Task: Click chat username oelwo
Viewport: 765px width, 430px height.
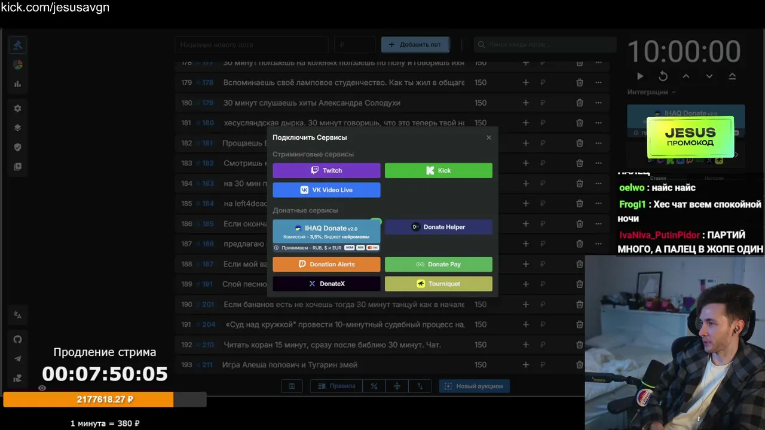Action: pos(632,188)
